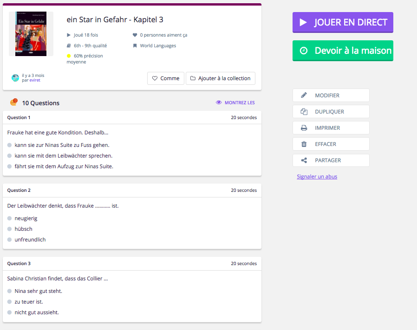Toggle answers with MONTREZ LES eye icon

[x=219, y=103]
